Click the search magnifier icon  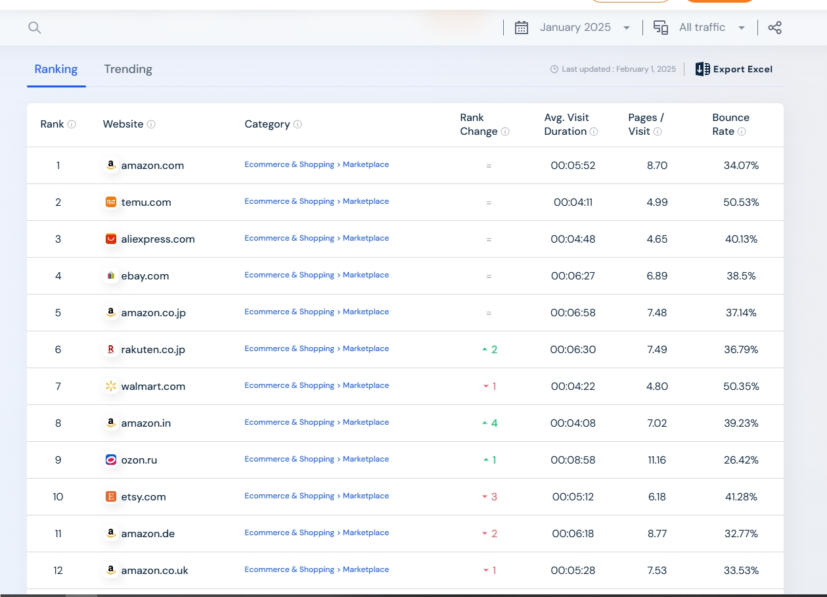(35, 28)
